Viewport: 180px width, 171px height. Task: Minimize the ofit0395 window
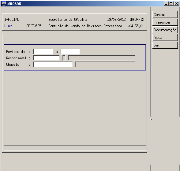[x=166, y=4]
